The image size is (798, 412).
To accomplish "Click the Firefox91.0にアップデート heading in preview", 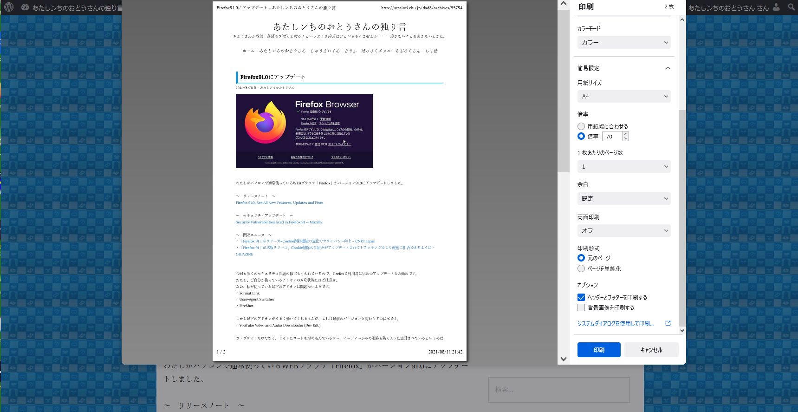I will click(x=272, y=77).
